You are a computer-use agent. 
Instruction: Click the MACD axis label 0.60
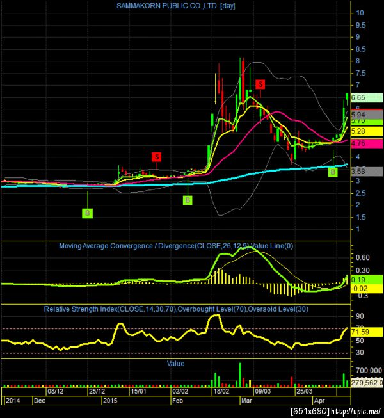click(363, 258)
